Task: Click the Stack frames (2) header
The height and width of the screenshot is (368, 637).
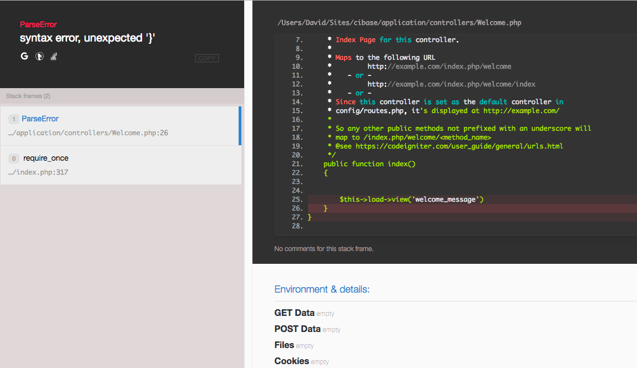Action: (x=28, y=96)
